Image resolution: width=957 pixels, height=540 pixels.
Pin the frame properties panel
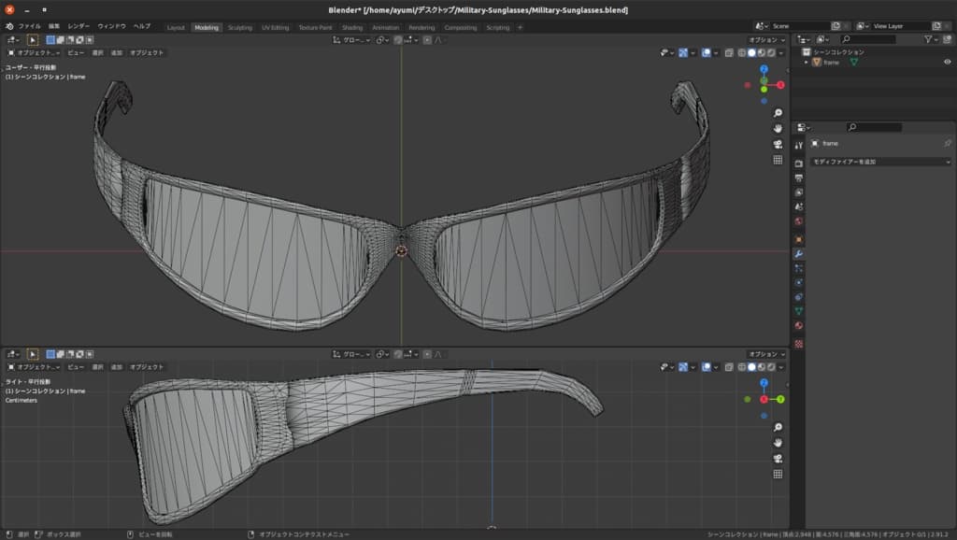click(947, 144)
